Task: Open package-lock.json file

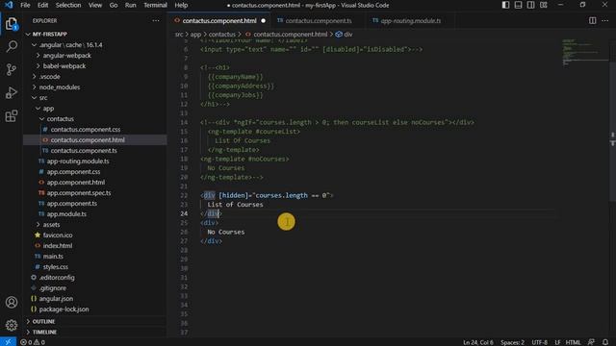Action: tap(64, 309)
